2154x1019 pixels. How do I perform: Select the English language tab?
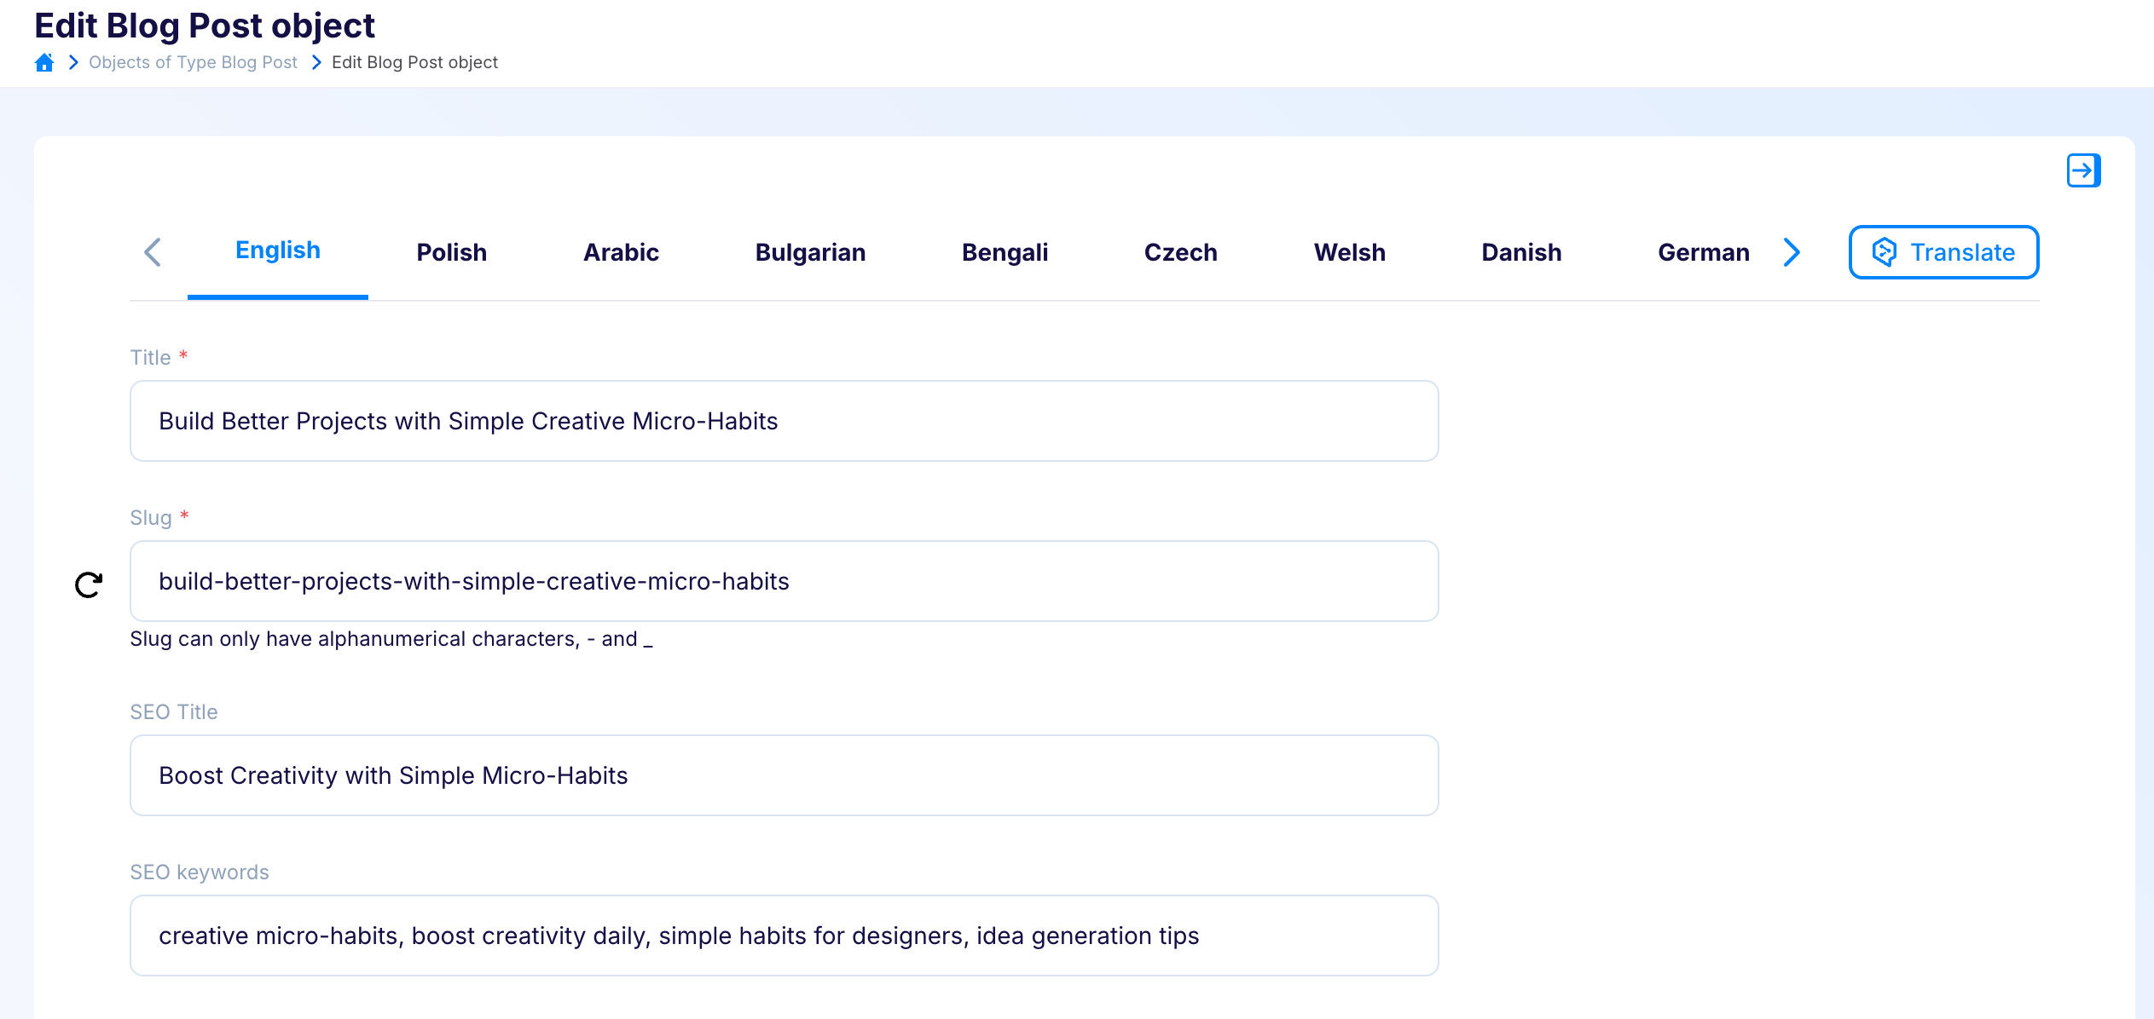278,250
